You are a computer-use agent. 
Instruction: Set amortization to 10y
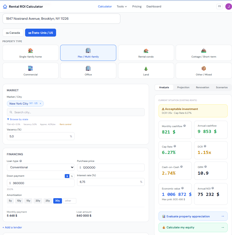click(x=19, y=201)
